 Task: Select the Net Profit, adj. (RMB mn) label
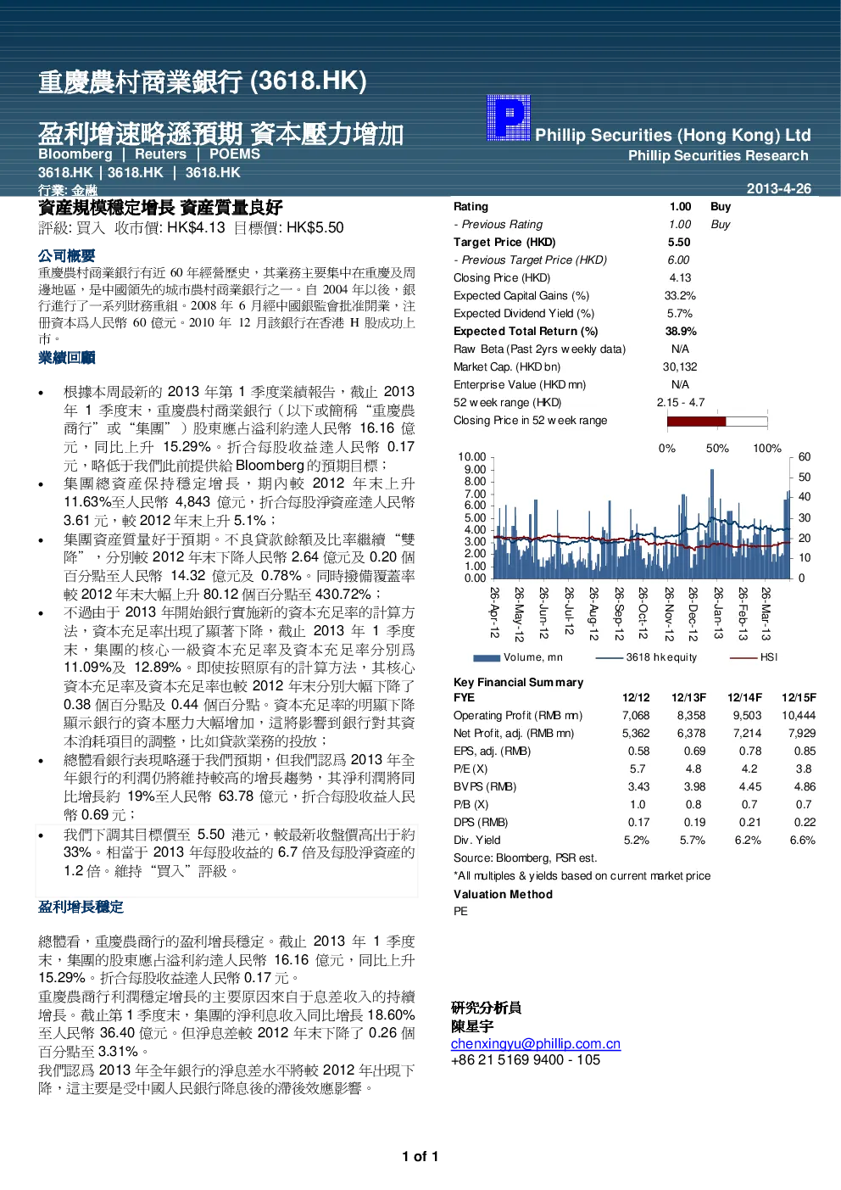[x=514, y=734]
